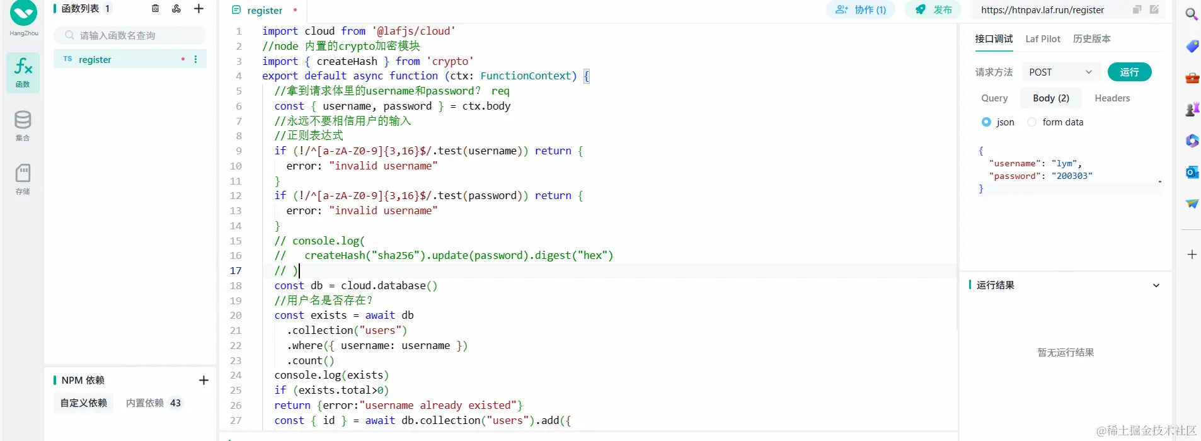This screenshot has width=1201, height=441.
Task: Click the NPM 依赖 section heading
Action: [83, 381]
